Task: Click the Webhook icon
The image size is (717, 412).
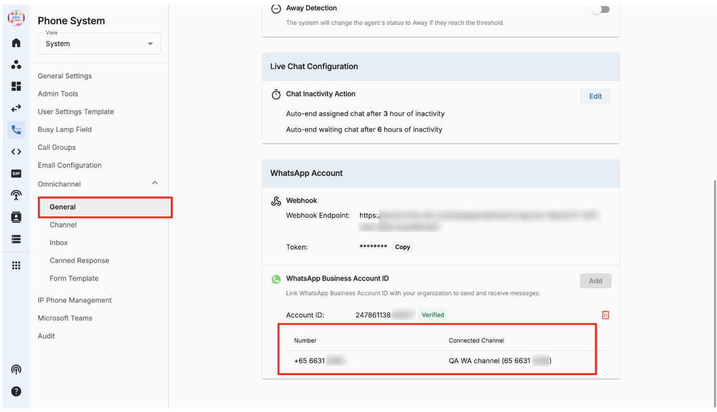Action: pyautogui.click(x=276, y=201)
